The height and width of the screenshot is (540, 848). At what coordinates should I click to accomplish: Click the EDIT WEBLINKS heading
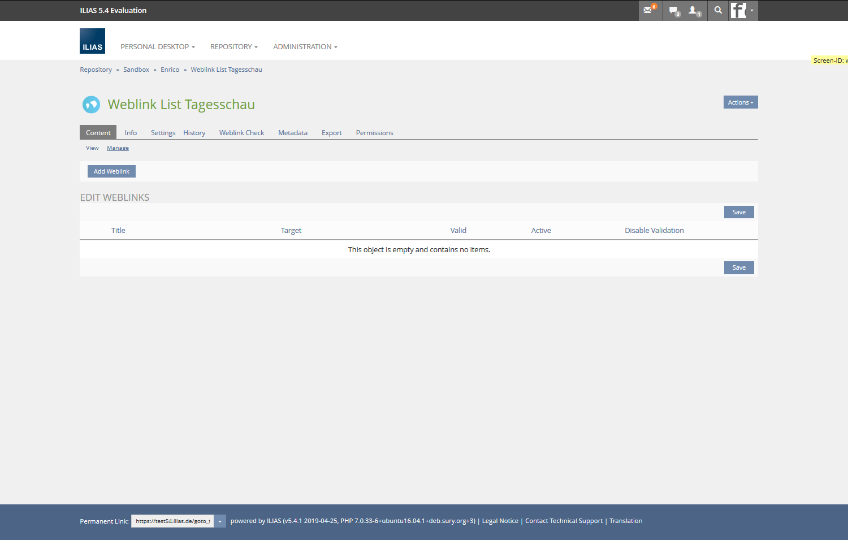point(115,197)
